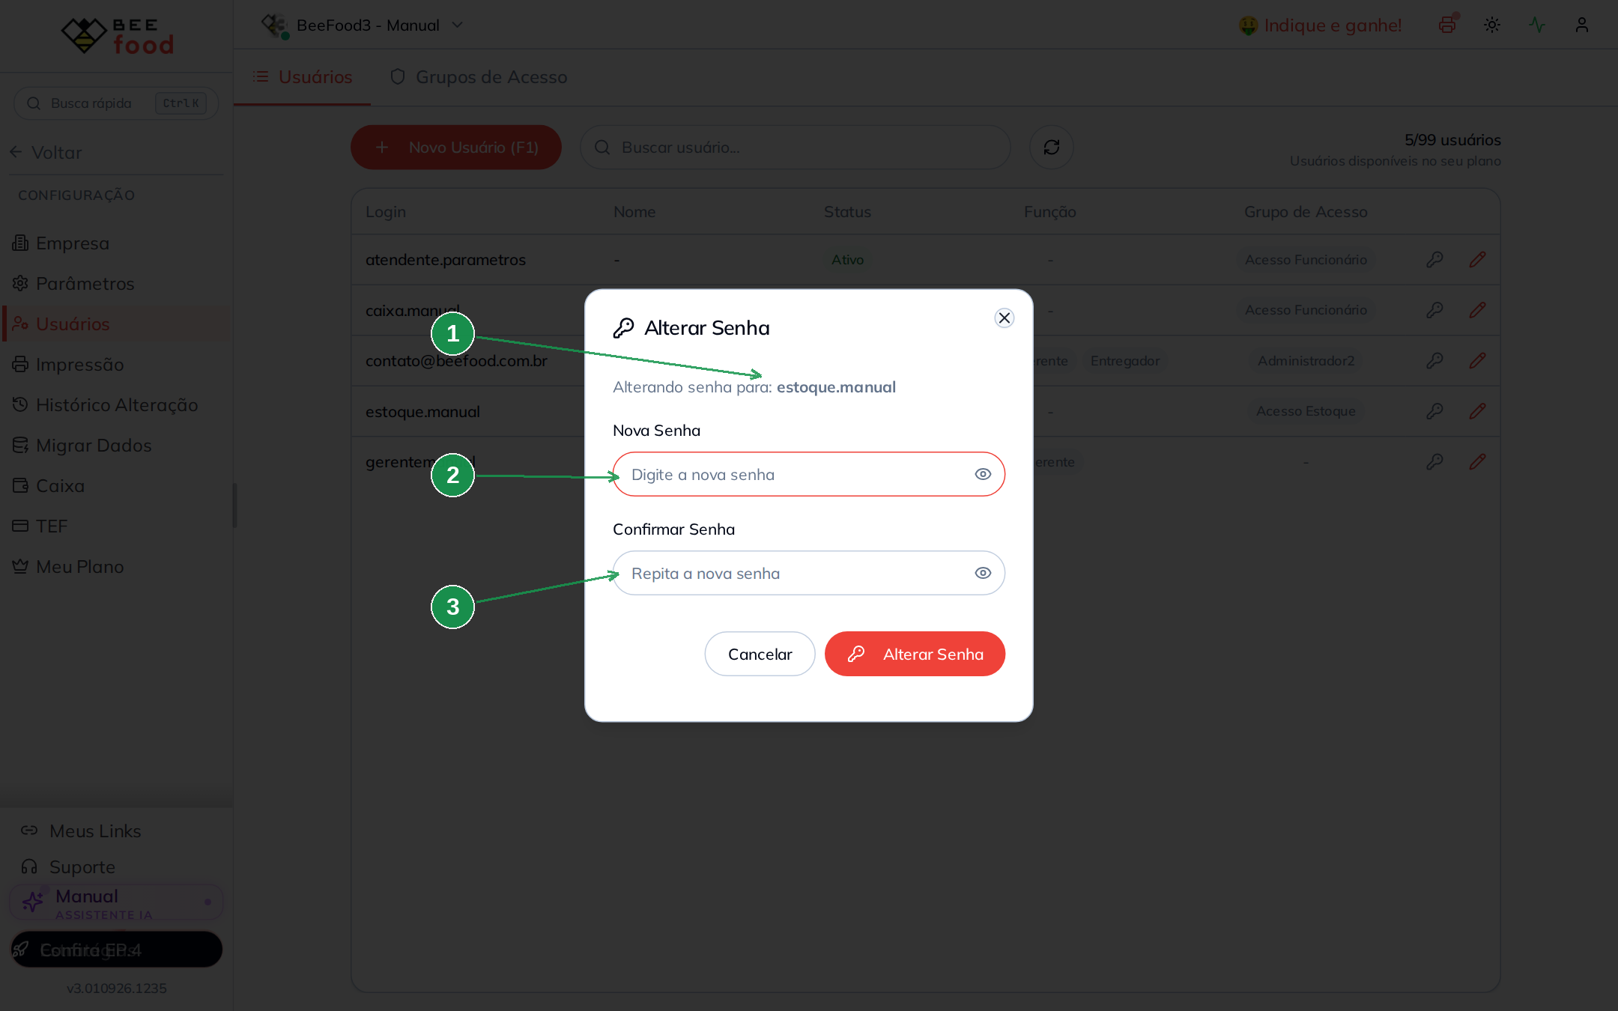The image size is (1618, 1011).
Task: Click the Nome column header
Action: click(634, 212)
